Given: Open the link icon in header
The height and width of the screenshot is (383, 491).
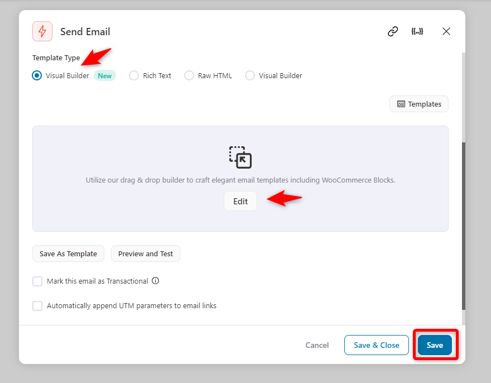Looking at the screenshot, I should tap(393, 31).
